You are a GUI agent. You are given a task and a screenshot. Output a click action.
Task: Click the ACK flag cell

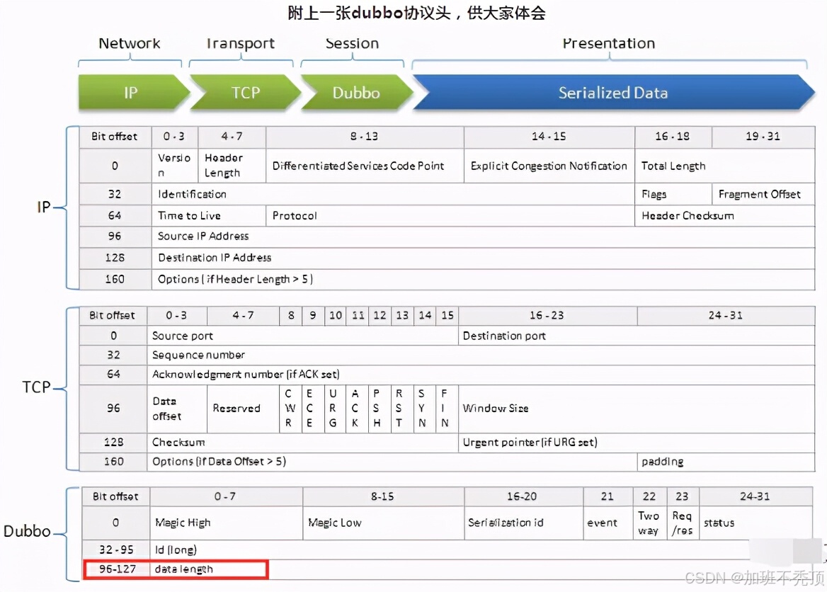[x=357, y=409]
